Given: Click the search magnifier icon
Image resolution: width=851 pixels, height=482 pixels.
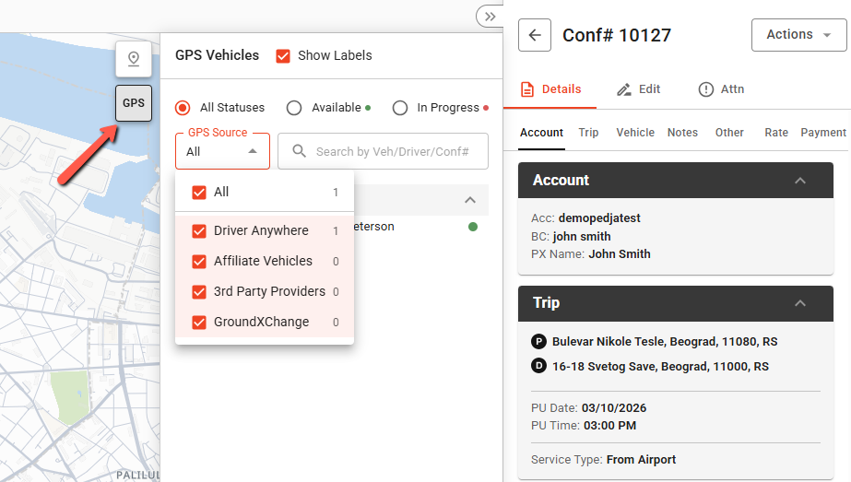Looking at the screenshot, I should [299, 151].
